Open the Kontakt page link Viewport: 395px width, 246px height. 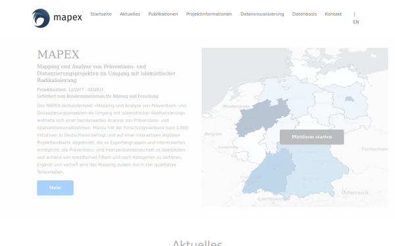(x=333, y=14)
